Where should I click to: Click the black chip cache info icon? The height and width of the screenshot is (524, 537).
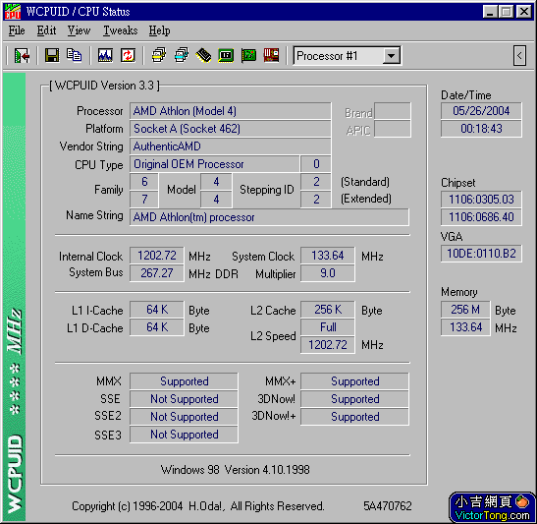[204, 55]
